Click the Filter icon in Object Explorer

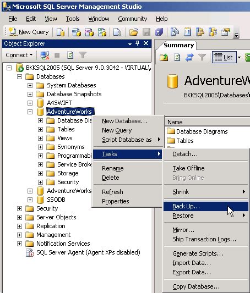(x=83, y=55)
